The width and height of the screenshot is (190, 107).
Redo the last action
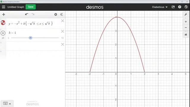click(33, 14)
